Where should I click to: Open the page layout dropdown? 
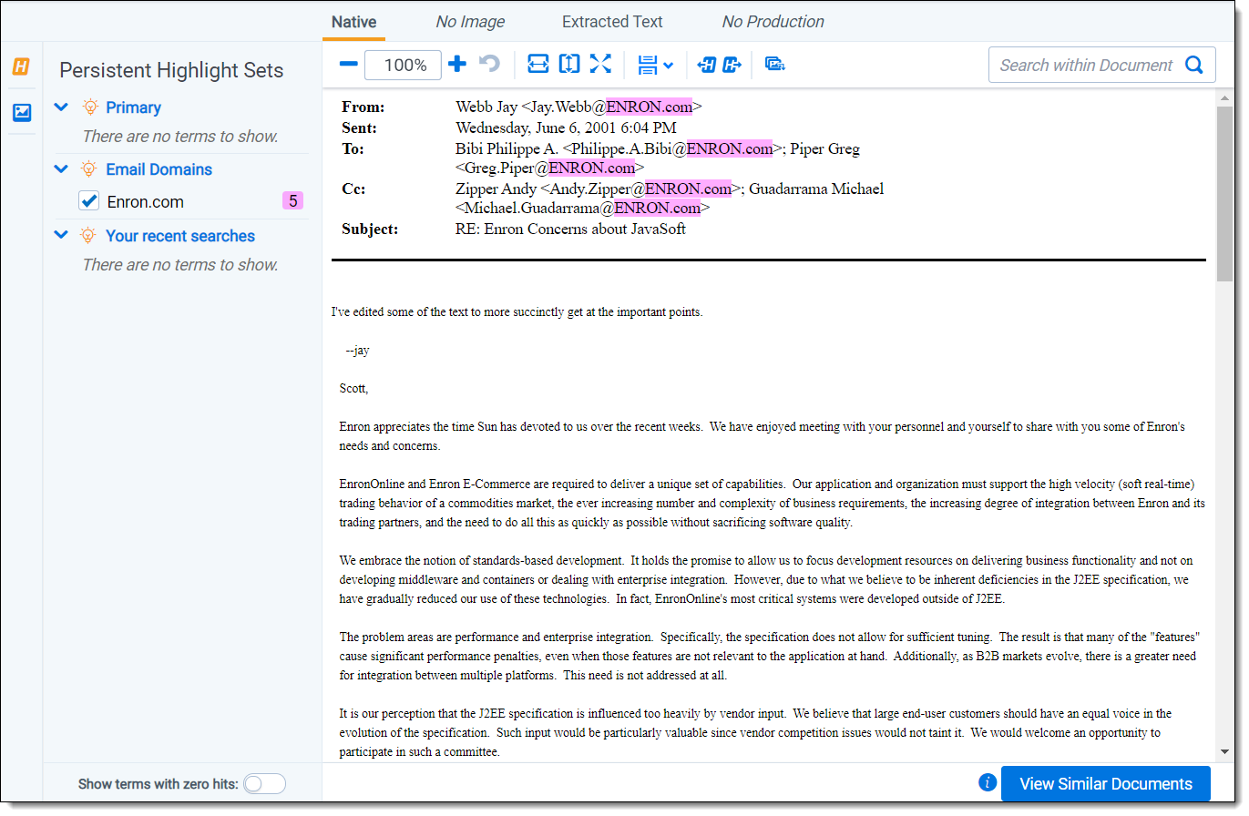(655, 65)
